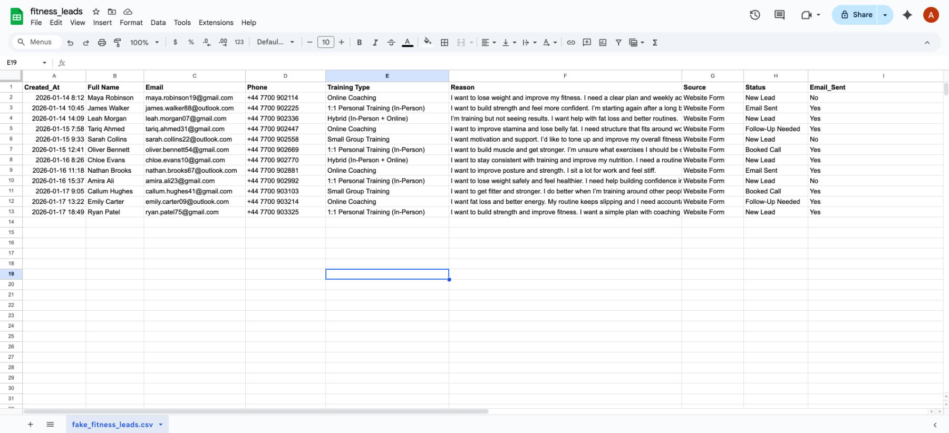Select the Paint format tool
Viewport: 949px width, 433px height.
pyautogui.click(x=118, y=43)
